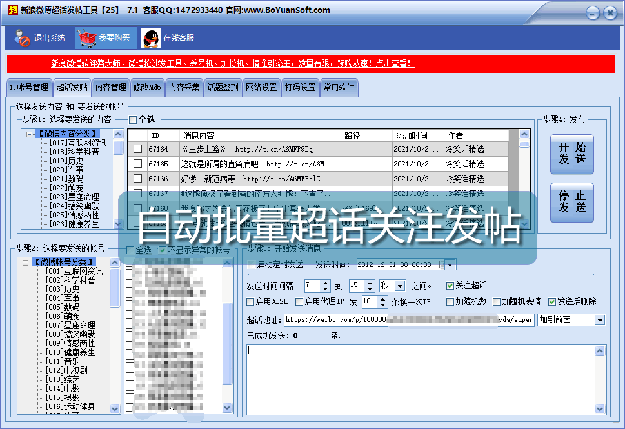Image resolution: width=625 pixels, height=429 pixels.
Task: Sort table by the ID column header
Action: (163, 135)
